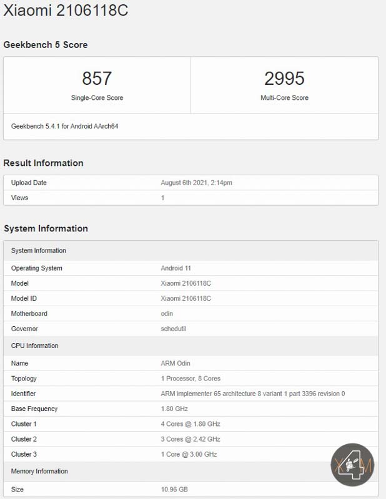Image resolution: width=386 pixels, height=499 pixels.
Task: Select the page title Xiaomi 2106118C
Action: [x=66, y=10]
